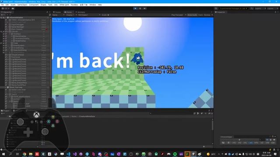Open the GameObject menu
Viewport: 280px width, 157px height.
pyautogui.click(x=22, y=5)
